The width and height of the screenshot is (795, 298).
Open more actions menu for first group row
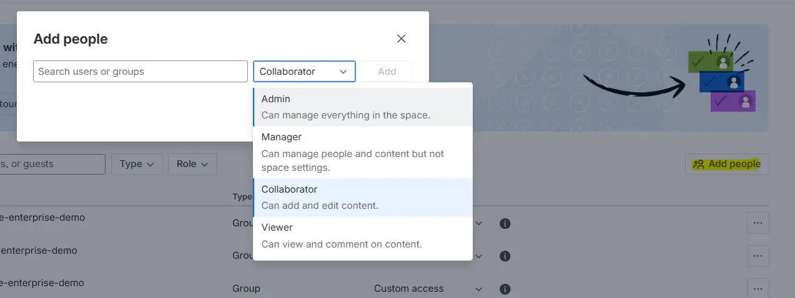(x=758, y=223)
